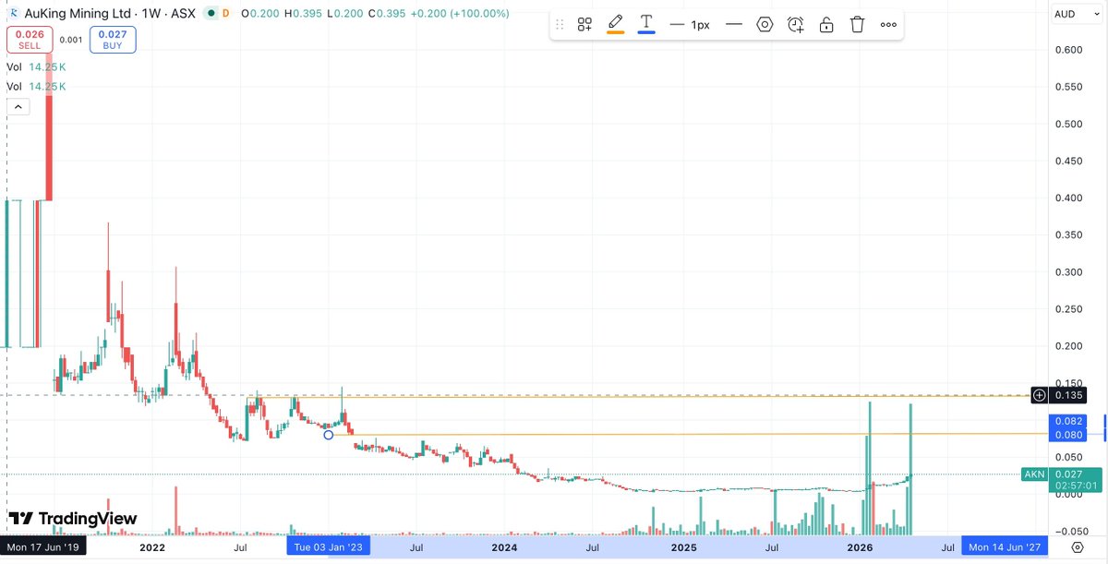
Task: Click the 0.026 SELL button
Action: 29,40
